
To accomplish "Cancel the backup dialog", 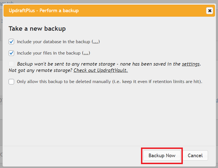I will click(x=195, y=156).
